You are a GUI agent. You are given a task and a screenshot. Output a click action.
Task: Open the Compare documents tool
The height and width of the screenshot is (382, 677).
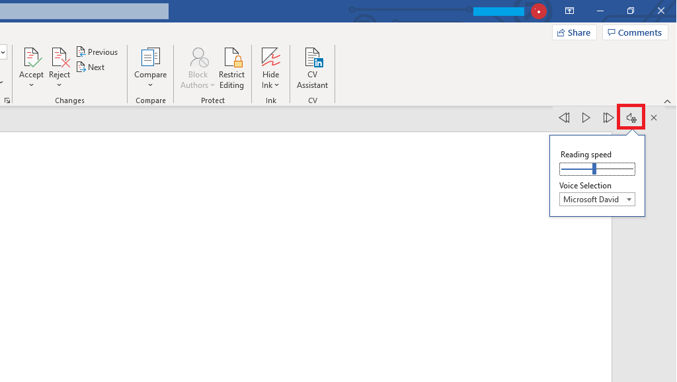pyautogui.click(x=150, y=57)
